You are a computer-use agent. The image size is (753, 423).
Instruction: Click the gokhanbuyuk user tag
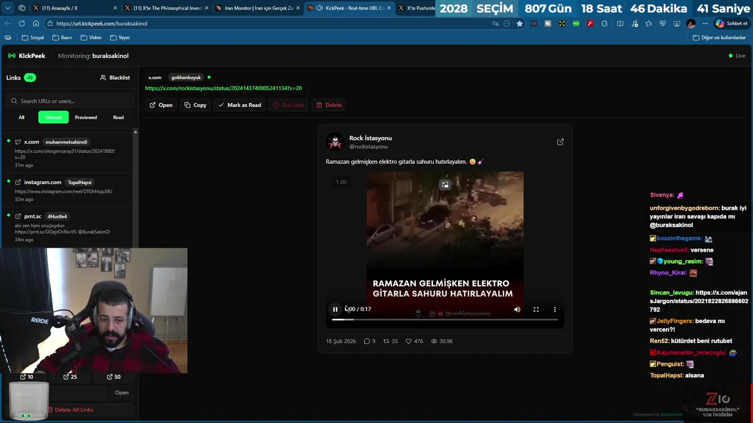[x=186, y=78]
